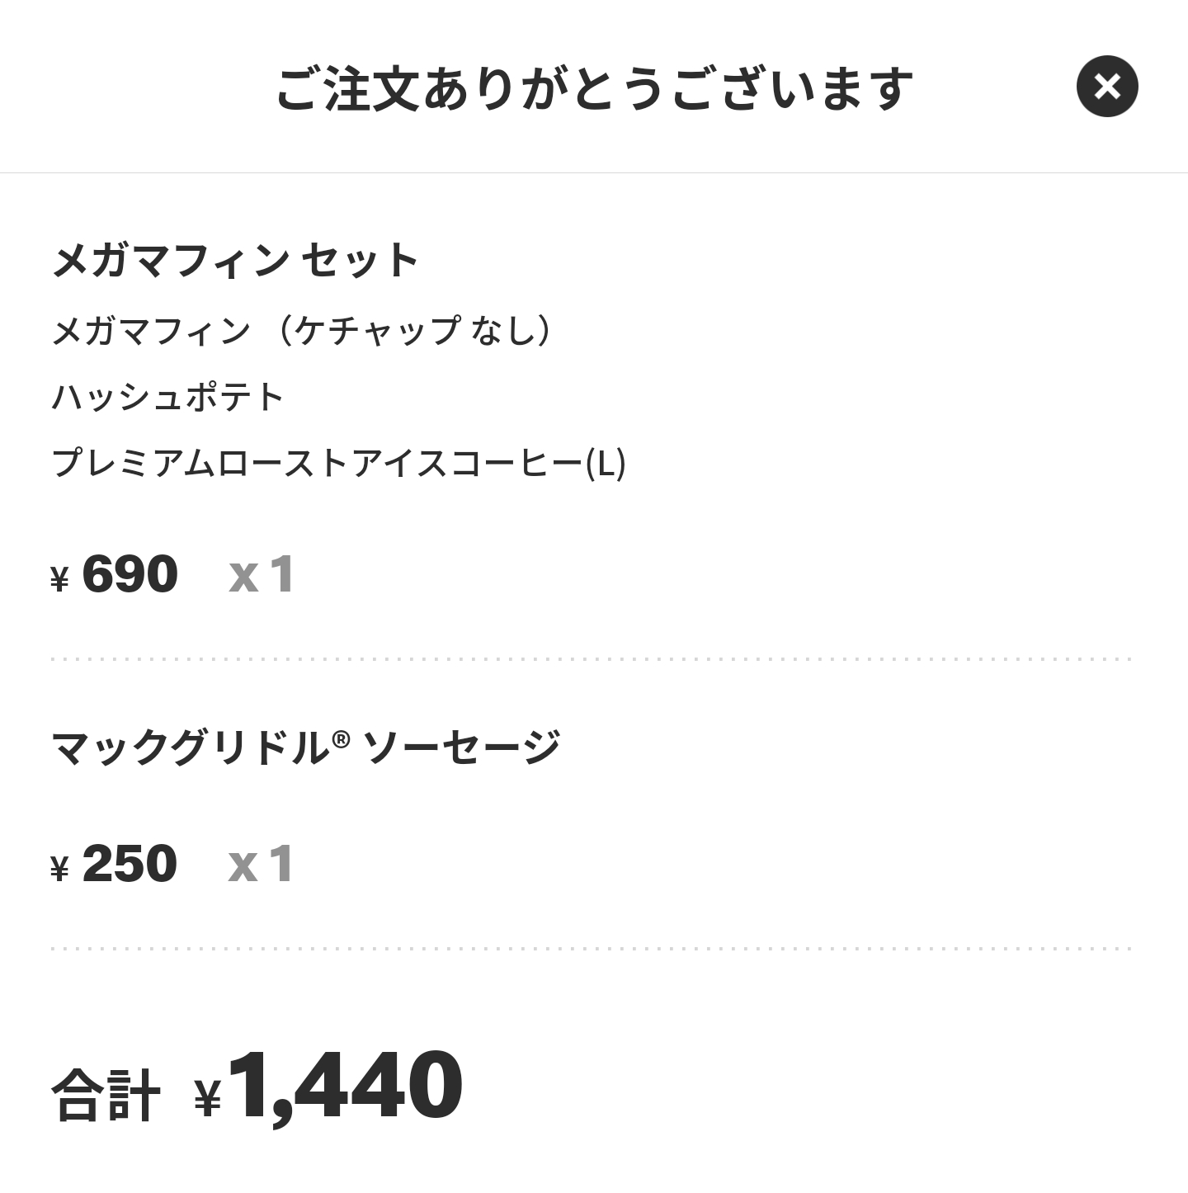The height and width of the screenshot is (1193, 1188).
Task: Tap the 合計 total label
Action: [106, 1096]
